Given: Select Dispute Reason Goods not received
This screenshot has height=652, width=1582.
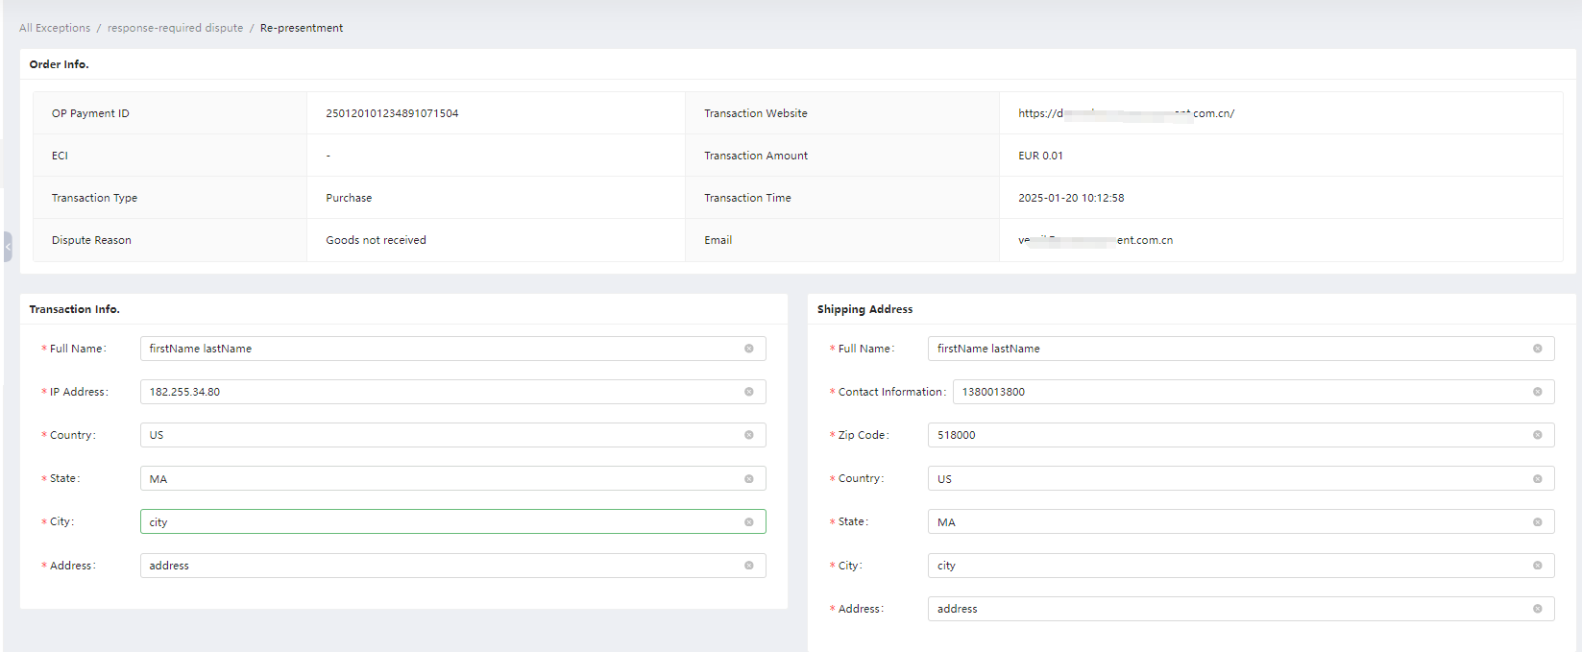Looking at the screenshot, I should click(376, 240).
